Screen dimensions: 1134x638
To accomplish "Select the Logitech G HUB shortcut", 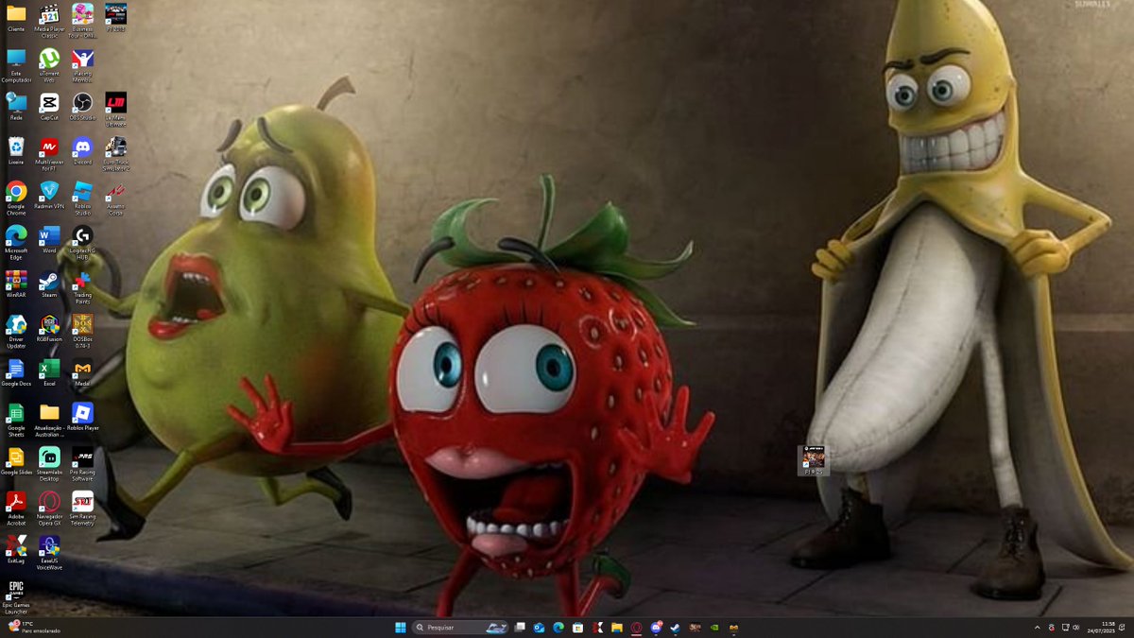I will point(82,243).
